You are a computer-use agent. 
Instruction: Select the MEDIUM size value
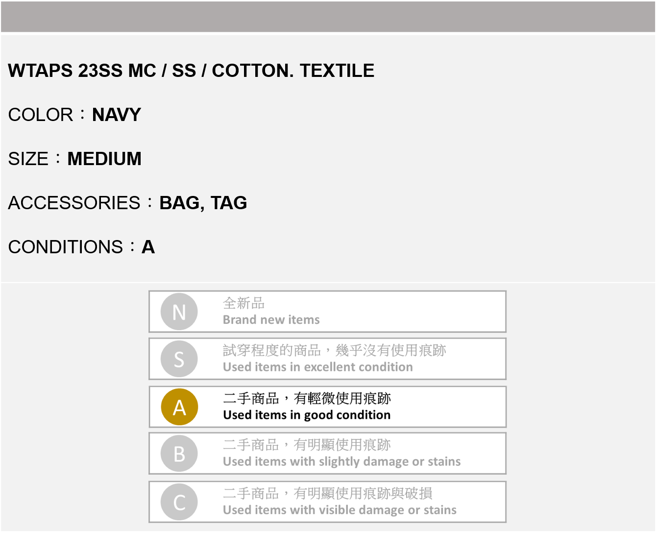104,159
